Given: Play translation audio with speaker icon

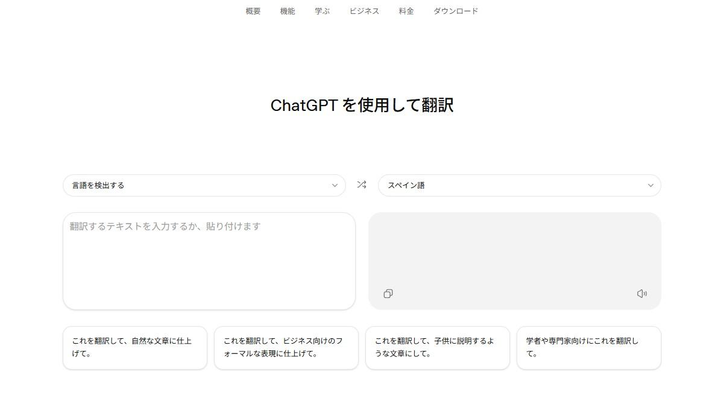Looking at the screenshot, I should click(x=641, y=294).
